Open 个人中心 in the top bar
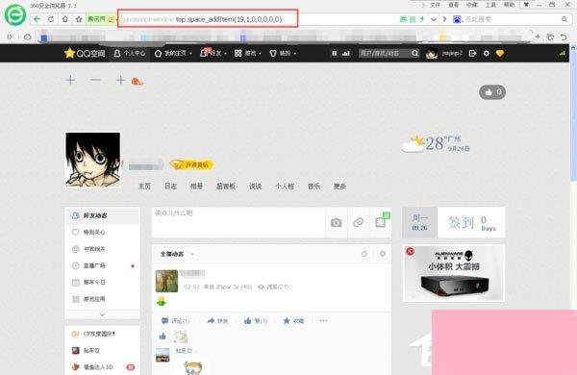This screenshot has width=577, height=375. click(x=130, y=53)
